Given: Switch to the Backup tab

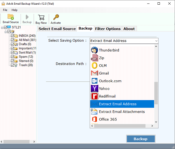Looking at the screenshot, I should pos(85,29).
